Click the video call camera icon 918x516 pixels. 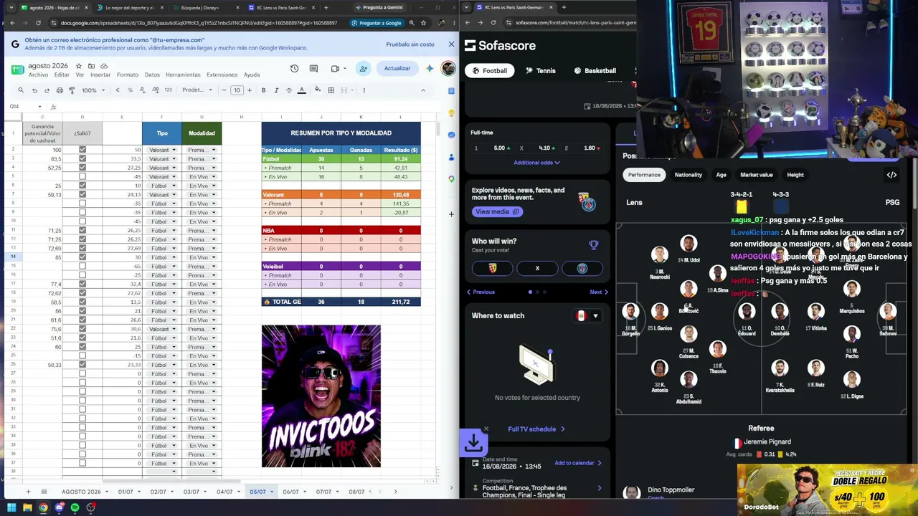(x=335, y=69)
